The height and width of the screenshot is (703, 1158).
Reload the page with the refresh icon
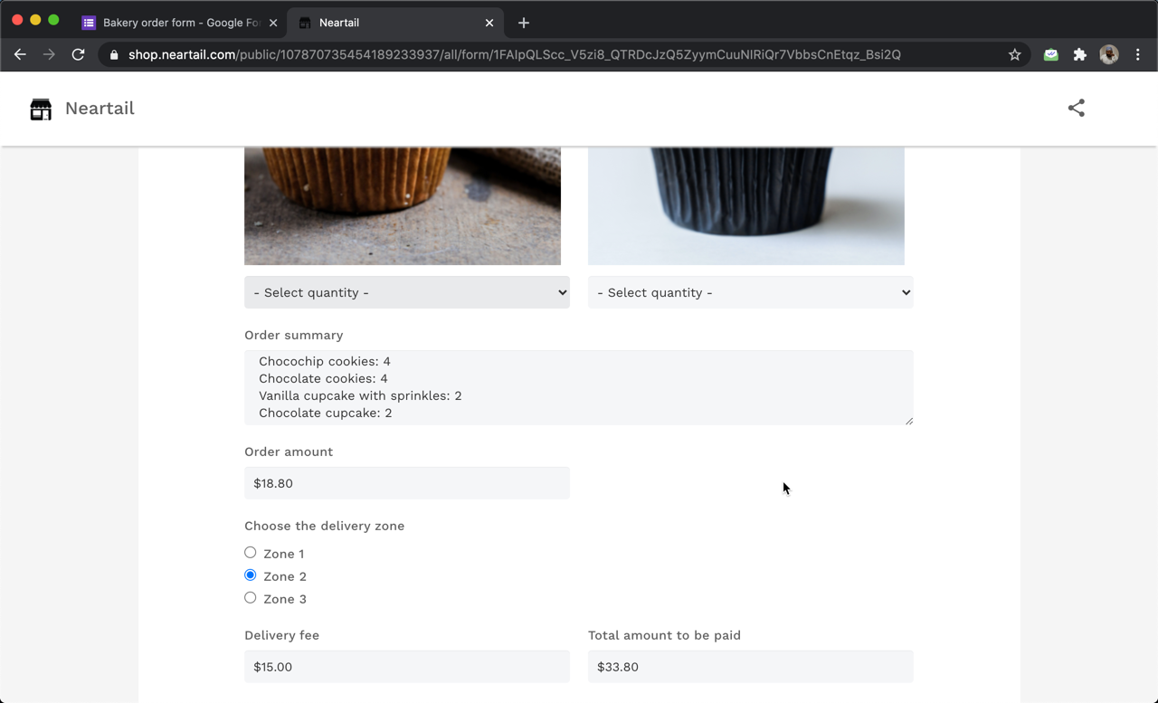78,54
